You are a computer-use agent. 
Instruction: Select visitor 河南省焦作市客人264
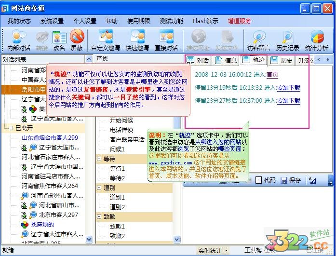50,186
